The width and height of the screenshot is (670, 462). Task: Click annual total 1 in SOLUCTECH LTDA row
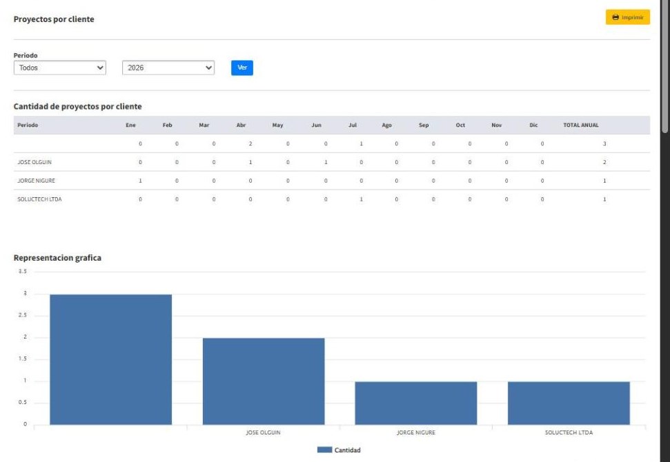tap(604, 199)
